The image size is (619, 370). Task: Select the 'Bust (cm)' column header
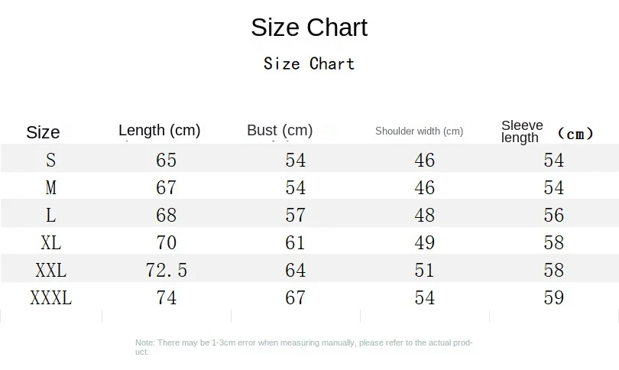tap(280, 130)
